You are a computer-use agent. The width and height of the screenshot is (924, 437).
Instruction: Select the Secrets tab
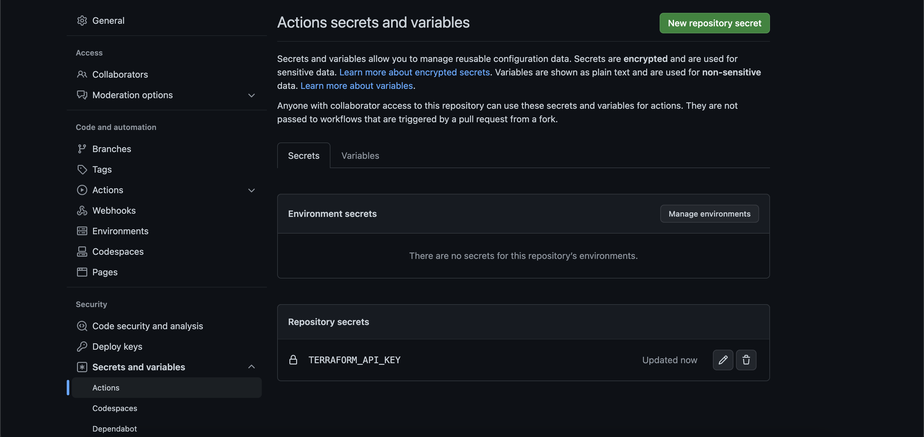[x=304, y=156]
